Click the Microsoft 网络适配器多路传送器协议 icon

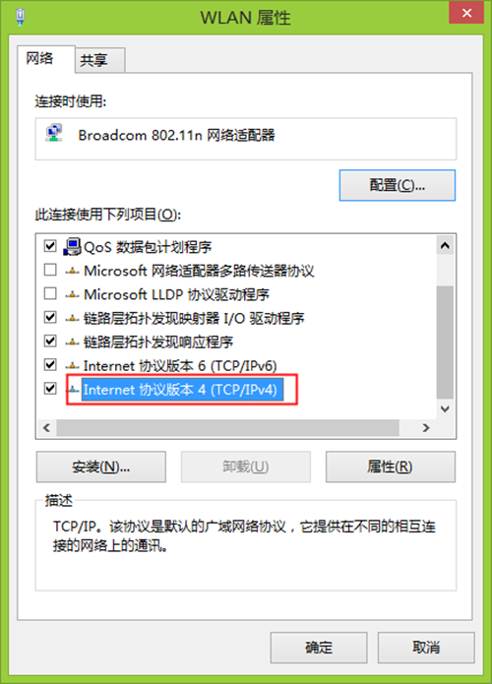pos(73,271)
